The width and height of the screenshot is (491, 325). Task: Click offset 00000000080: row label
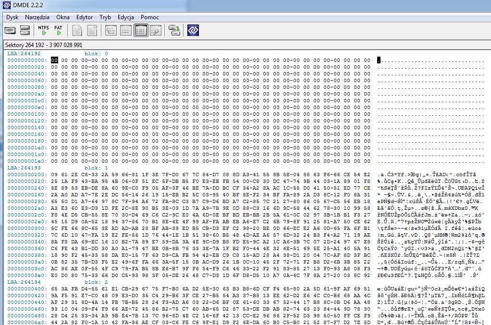coord(27,87)
